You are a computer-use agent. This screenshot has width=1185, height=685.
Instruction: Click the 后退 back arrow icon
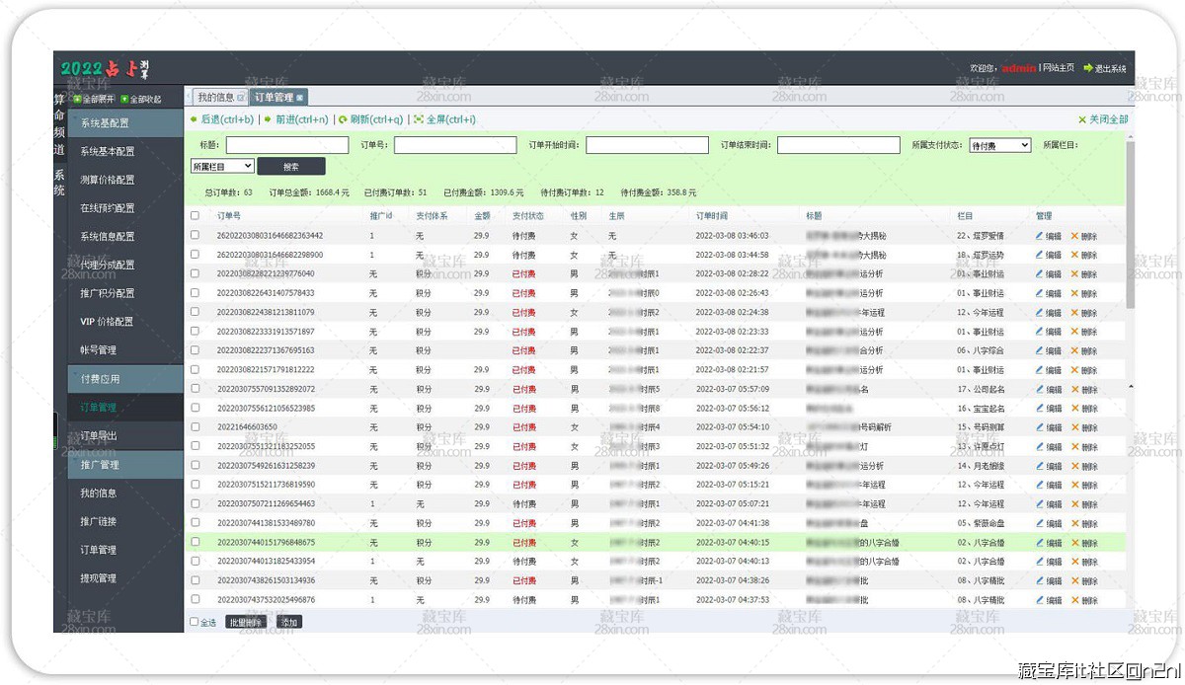tap(195, 119)
